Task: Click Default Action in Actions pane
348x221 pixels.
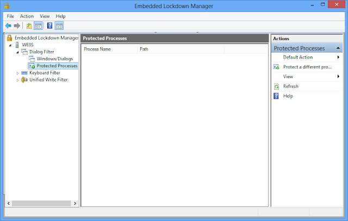Action: (x=298, y=57)
